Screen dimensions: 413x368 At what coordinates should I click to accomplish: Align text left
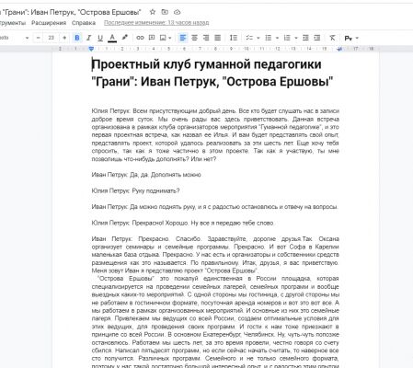coord(182,38)
